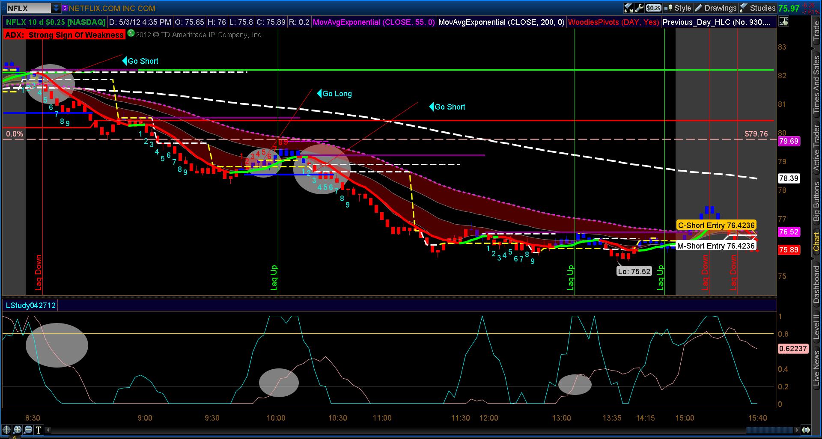Click the LStudy042712 lower study label
This screenshot has height=439, width=822.
pyautogui.click(x=30, y=305)
